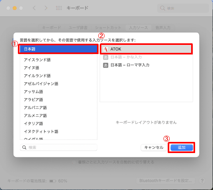
Task: Select イタリア語 language row
Action: point(58,123)
